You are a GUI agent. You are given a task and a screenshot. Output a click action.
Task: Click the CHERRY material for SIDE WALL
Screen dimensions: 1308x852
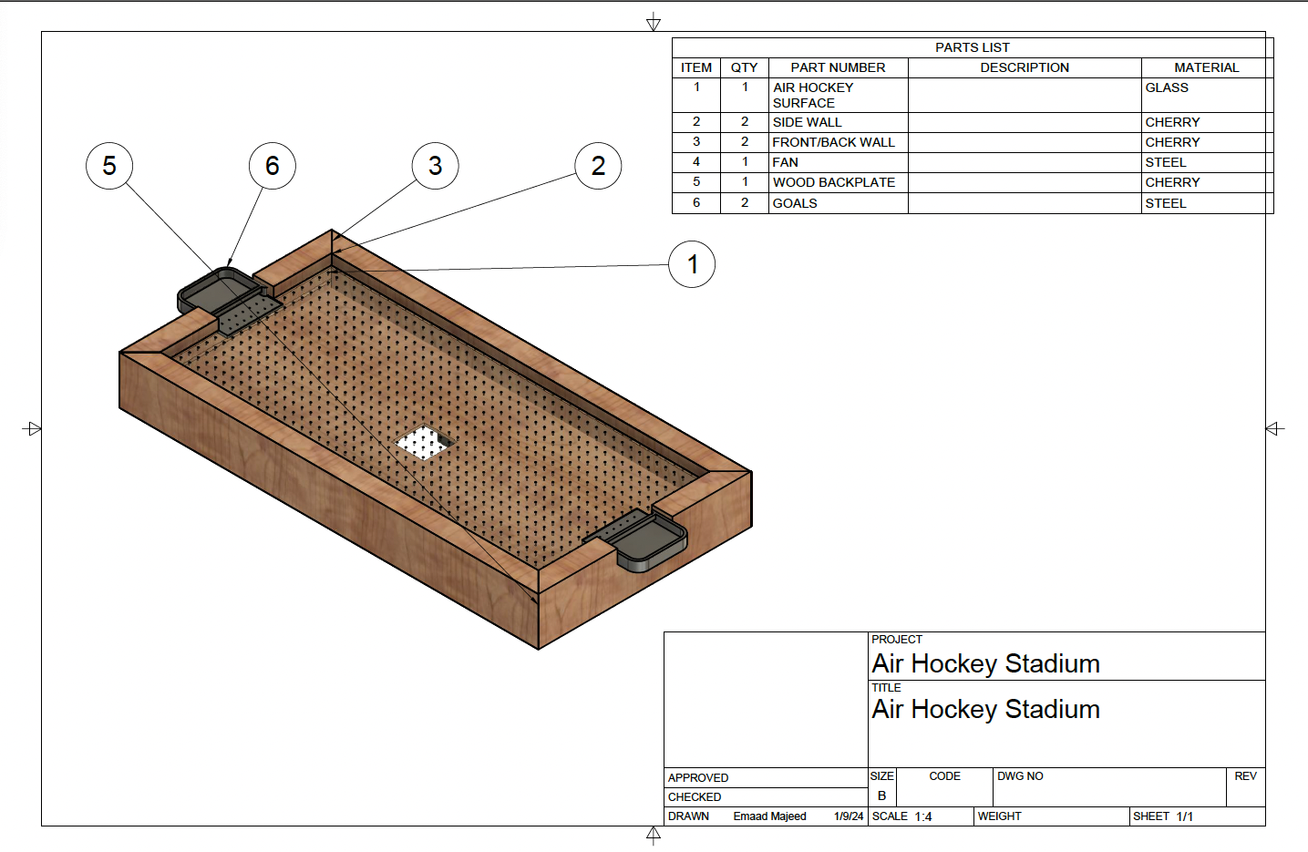point(1207,122)
